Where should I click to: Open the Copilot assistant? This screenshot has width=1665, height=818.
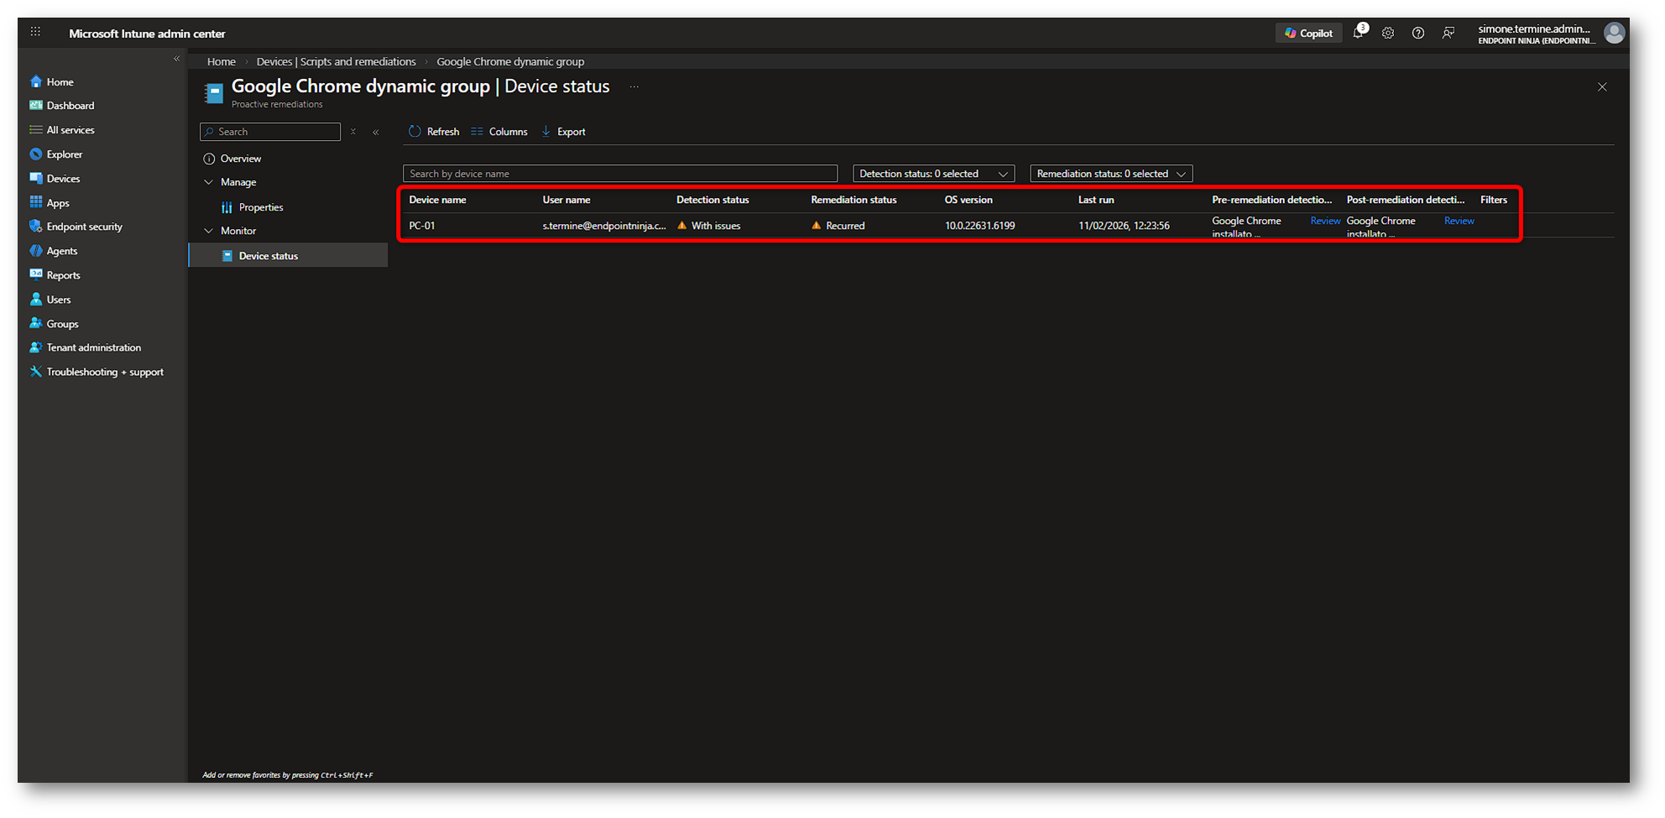click(1308, 34)
